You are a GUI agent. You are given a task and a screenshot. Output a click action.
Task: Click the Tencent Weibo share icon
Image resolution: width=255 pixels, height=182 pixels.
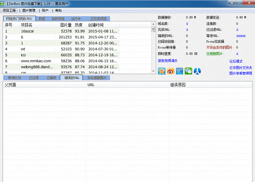tap(179, 71)
